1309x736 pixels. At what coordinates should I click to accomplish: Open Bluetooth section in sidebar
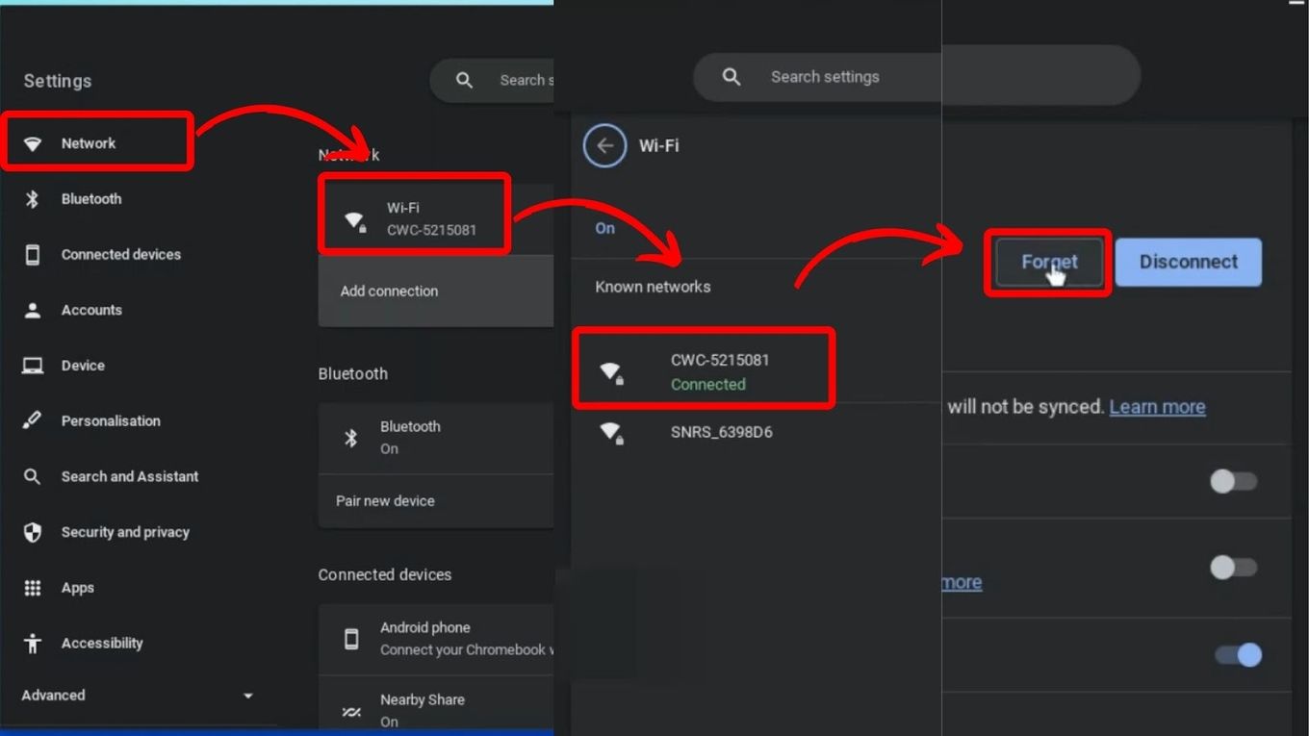pos(90,199)
